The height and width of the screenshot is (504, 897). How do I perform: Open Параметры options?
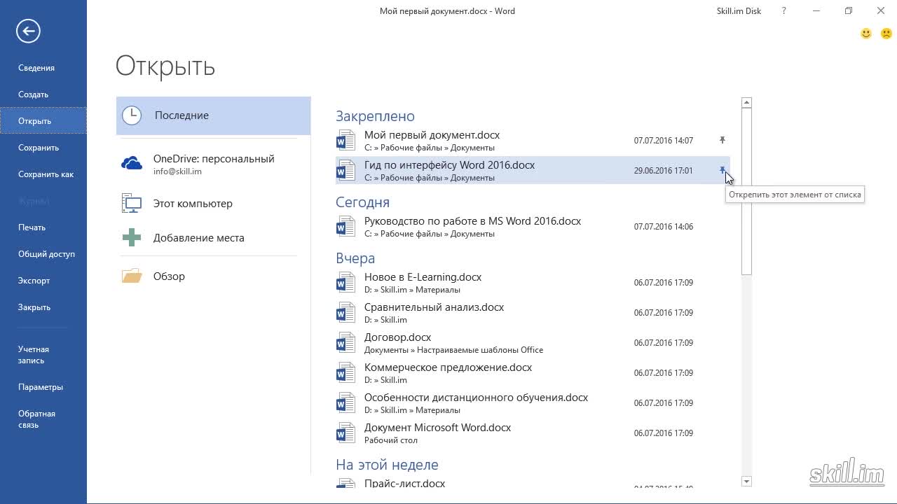pyautogui.click(x=43, y=387)
